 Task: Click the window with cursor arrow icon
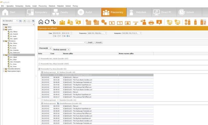(x=112, y=23)
